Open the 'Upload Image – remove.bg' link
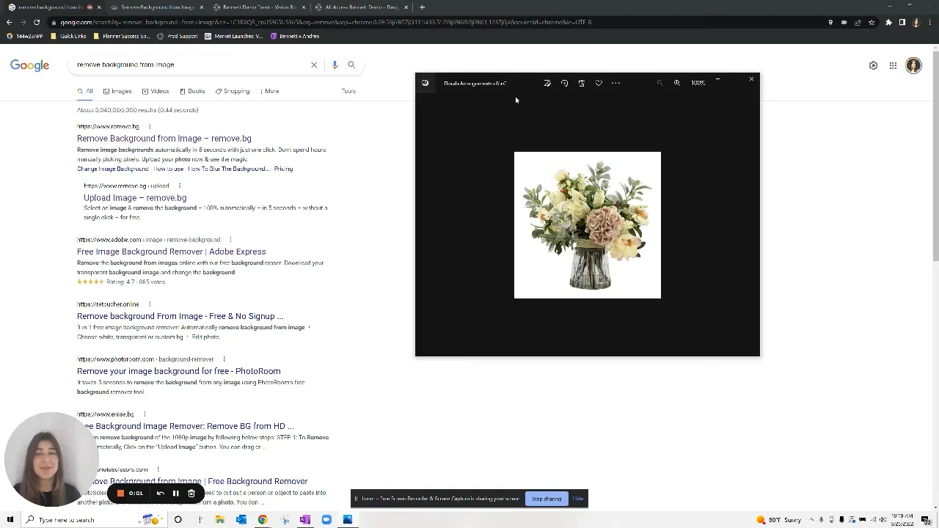Image resolution: width=939 pixels, height=528 pixels. (135, 198)
